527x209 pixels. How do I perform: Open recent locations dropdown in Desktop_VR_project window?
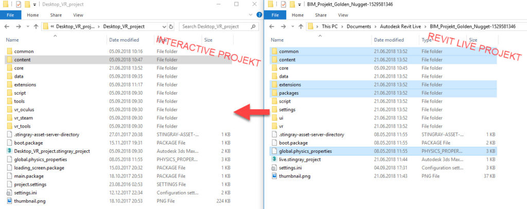pyautogui.click(x=26, y=26)
